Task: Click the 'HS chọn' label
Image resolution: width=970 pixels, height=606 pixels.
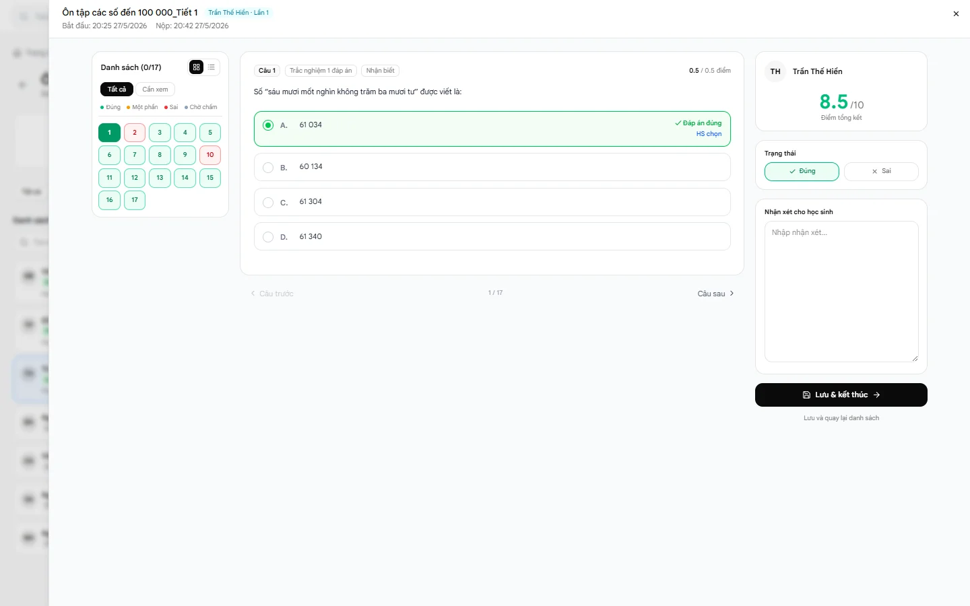Action: click(709, 134)
